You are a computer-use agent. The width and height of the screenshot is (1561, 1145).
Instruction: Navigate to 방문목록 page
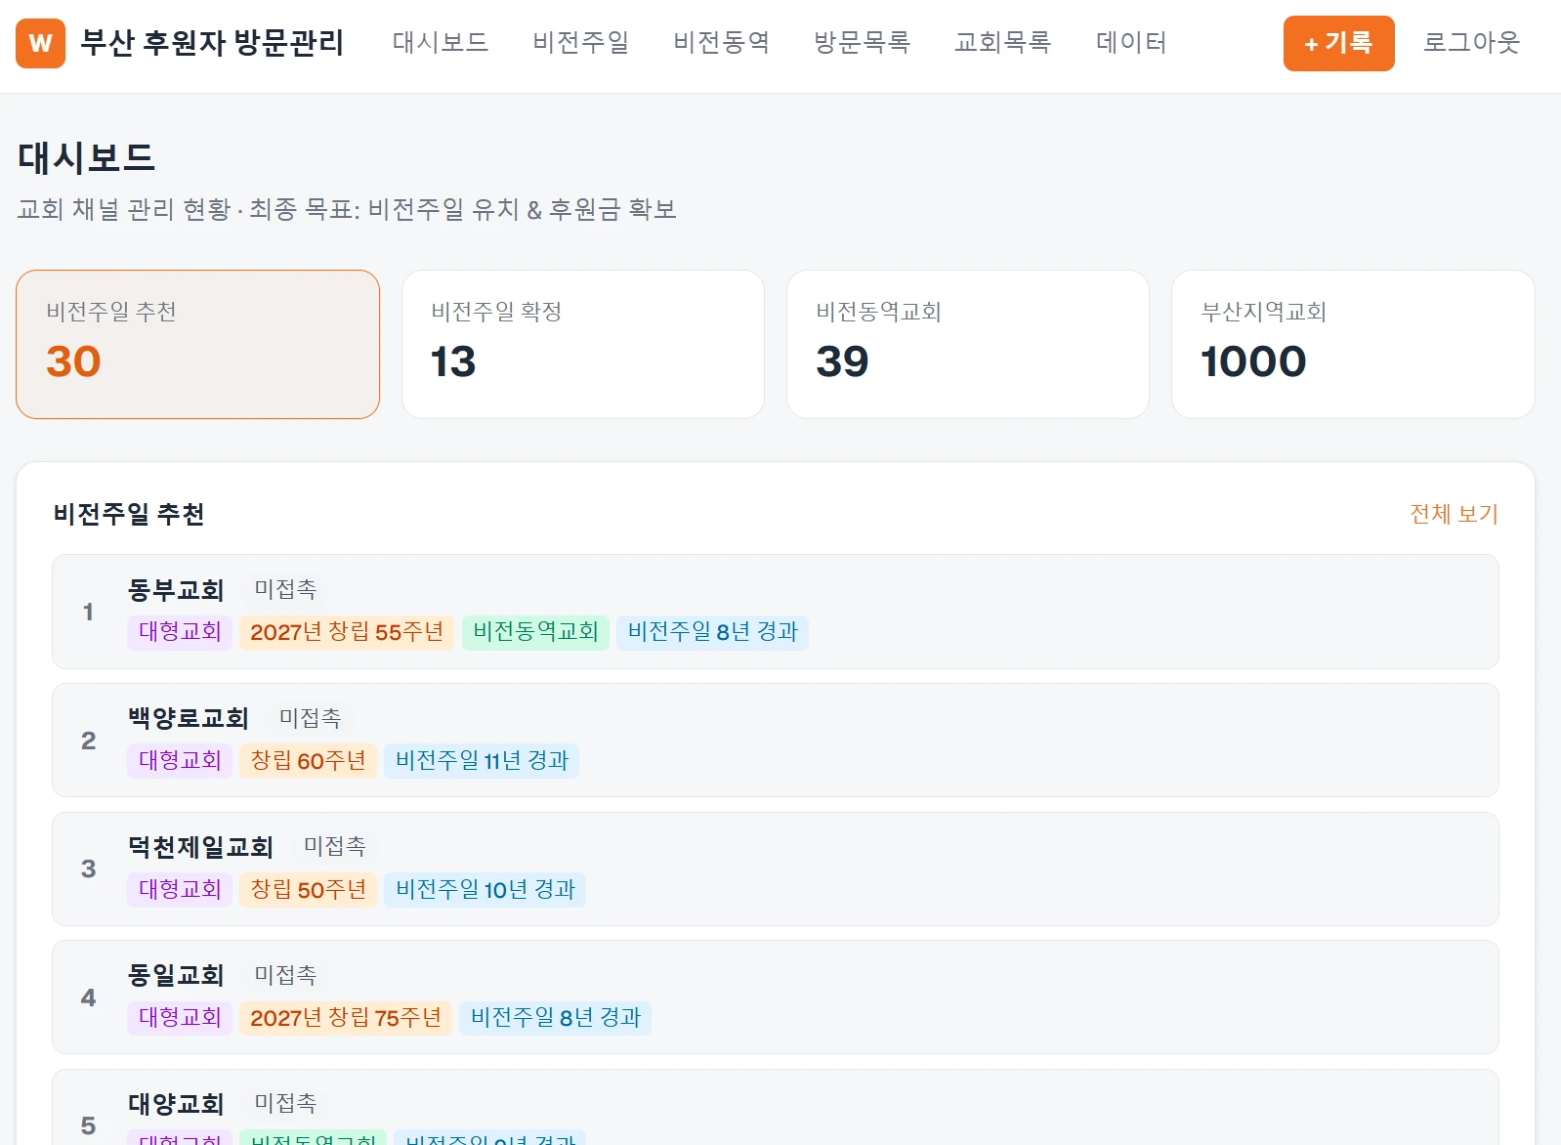tap(863, 42)
